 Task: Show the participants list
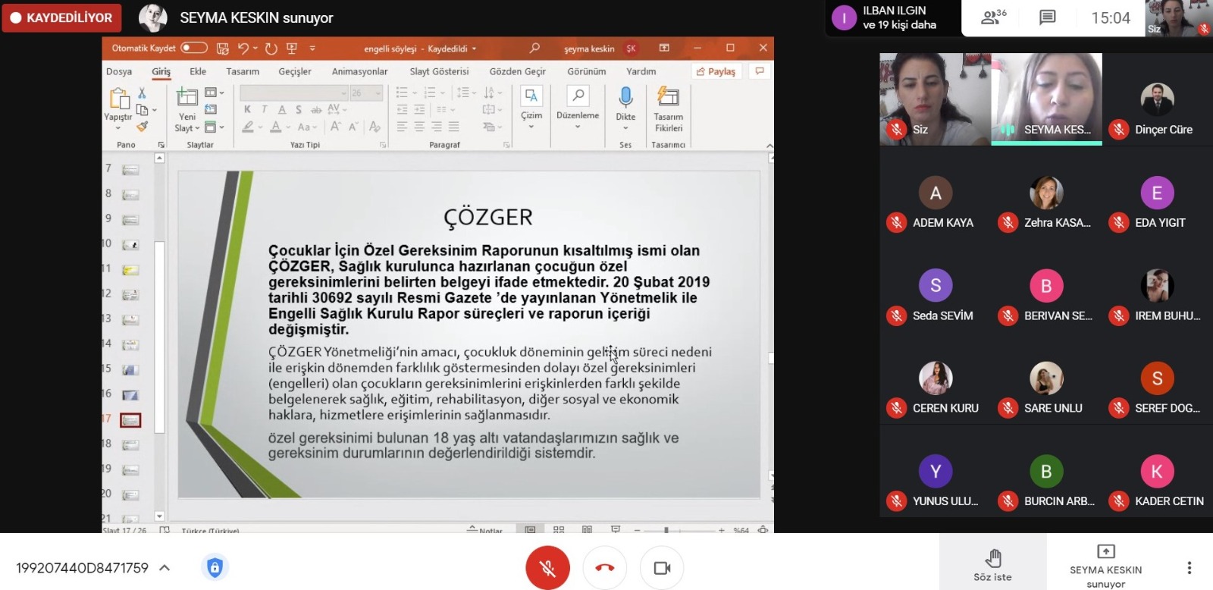coord(992,17)
